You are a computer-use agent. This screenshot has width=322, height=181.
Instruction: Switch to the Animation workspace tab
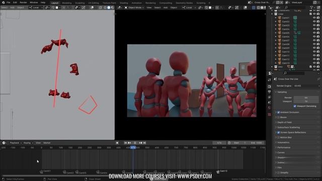(x=136, y=3)
